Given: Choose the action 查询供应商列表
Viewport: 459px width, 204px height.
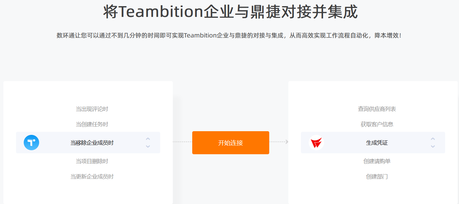Looking at the screenshot, I should coord(377,109).
